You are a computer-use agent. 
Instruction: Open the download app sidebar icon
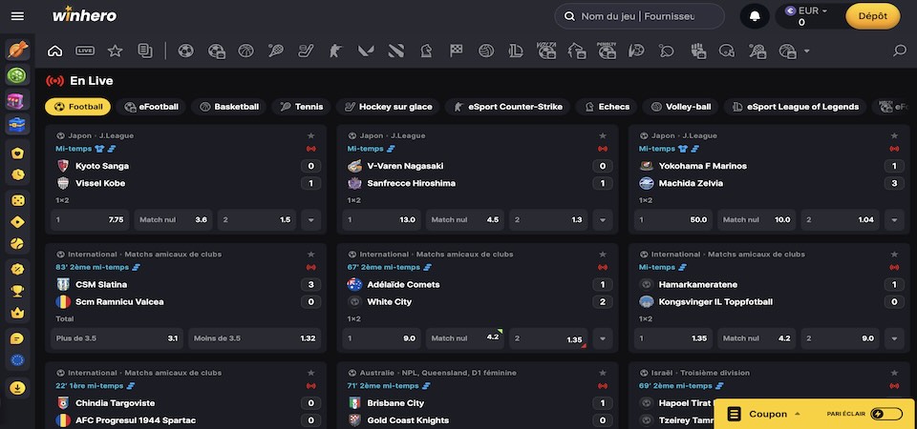[x=17, y=388]
